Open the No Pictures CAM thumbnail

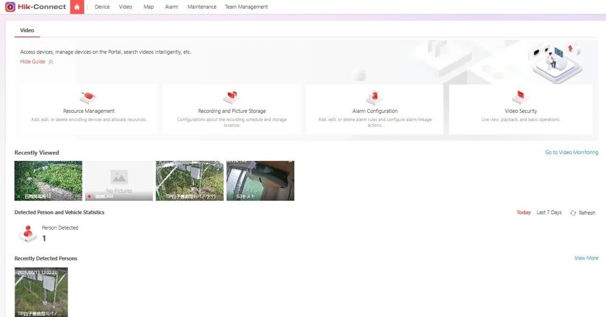click(x=119, y=181)
